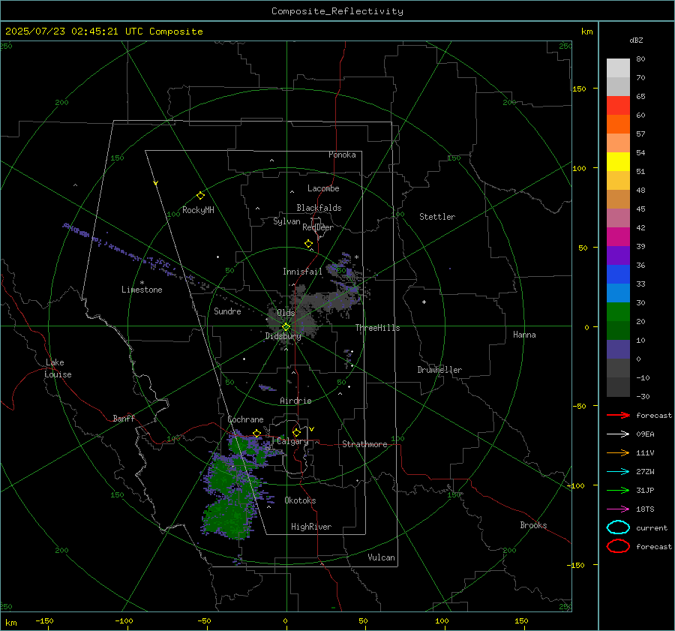This screenshot has width=675, height=631.
Task: Click the cyan current ellipse legend icon
Action: tap(618, 527)
